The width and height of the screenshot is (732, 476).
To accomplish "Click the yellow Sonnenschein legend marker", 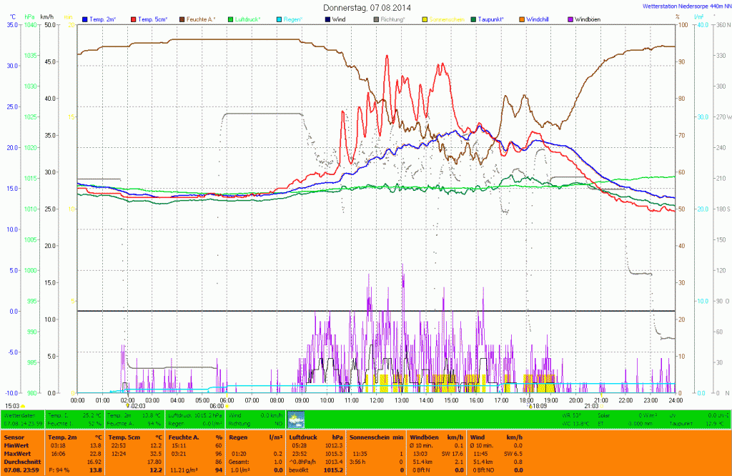I will (x=425, y=19).
